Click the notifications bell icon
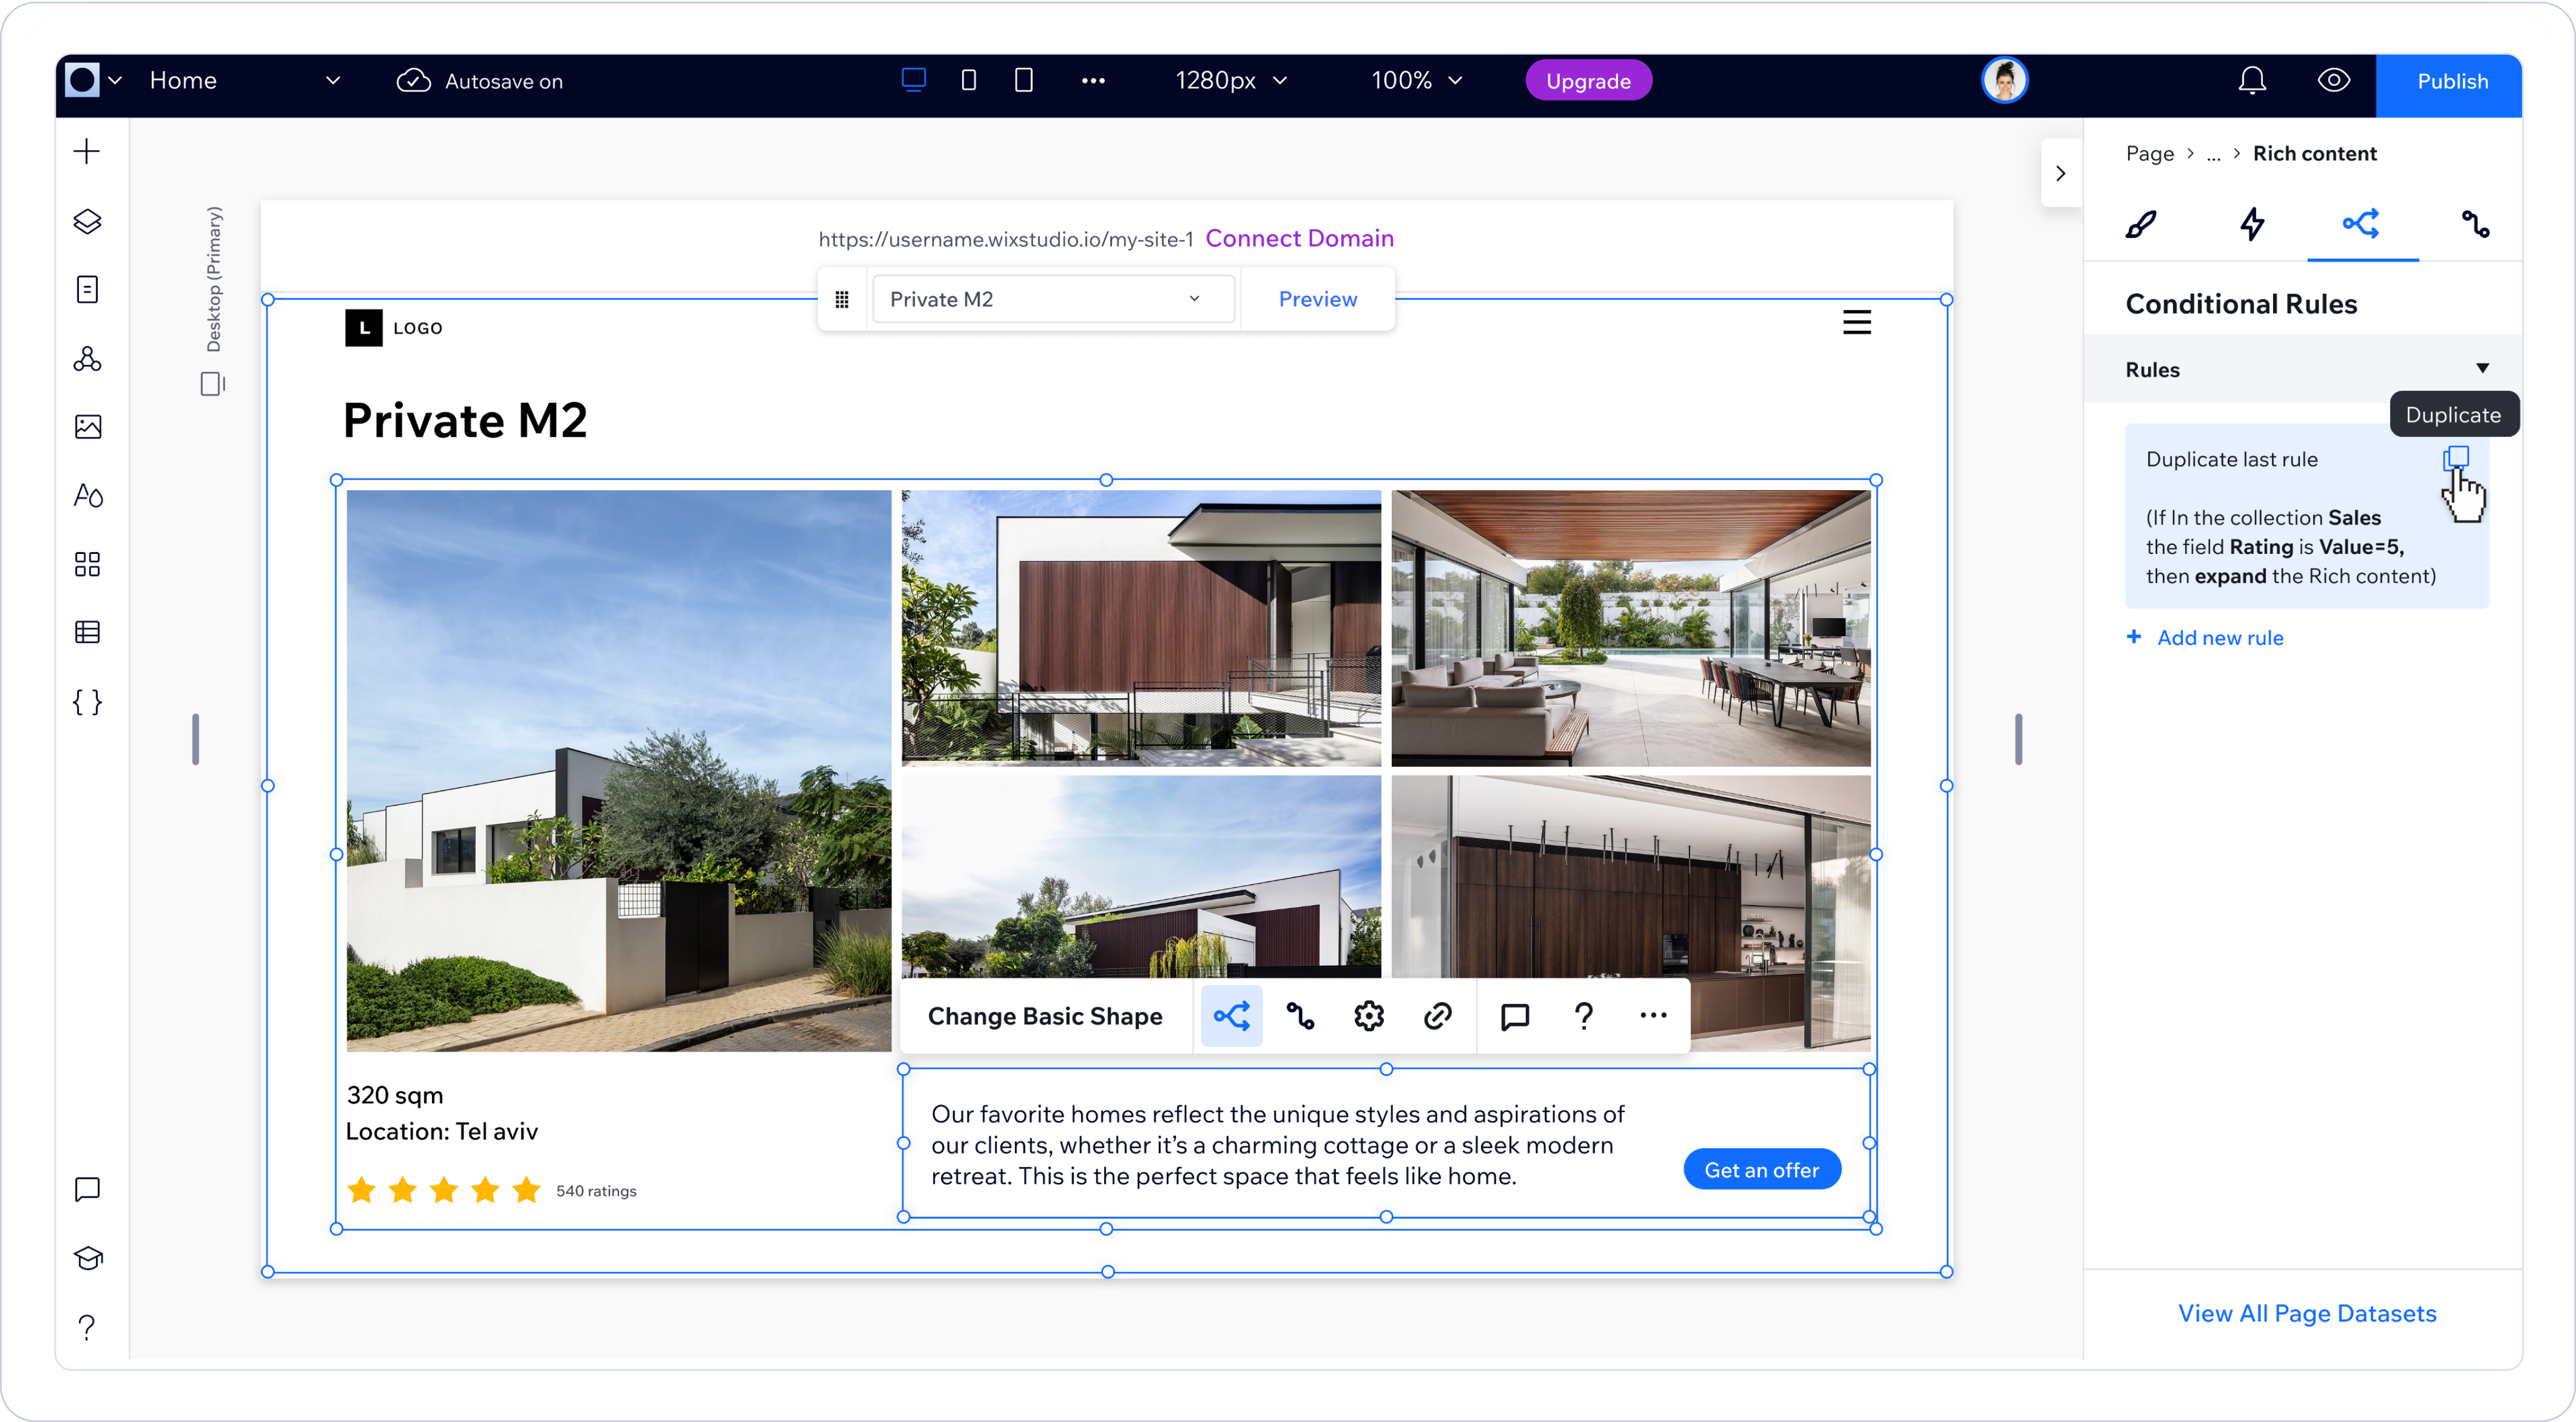 click(x=2251, y=81)
